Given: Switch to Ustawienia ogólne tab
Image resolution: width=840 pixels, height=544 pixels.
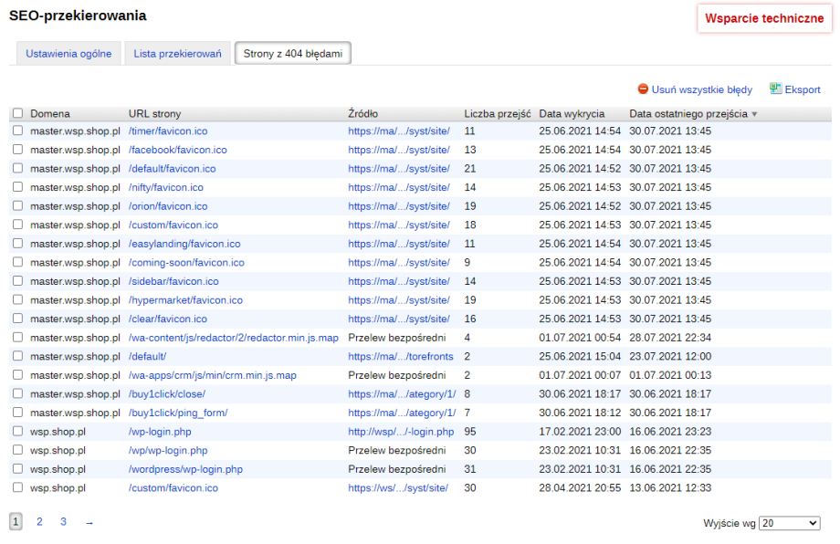Looking at the screenshot, I should 68,54.
